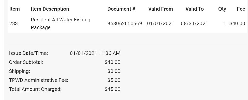Click the Valid From column header
This screenshot has width=248, height=100.
coord(161,9)
